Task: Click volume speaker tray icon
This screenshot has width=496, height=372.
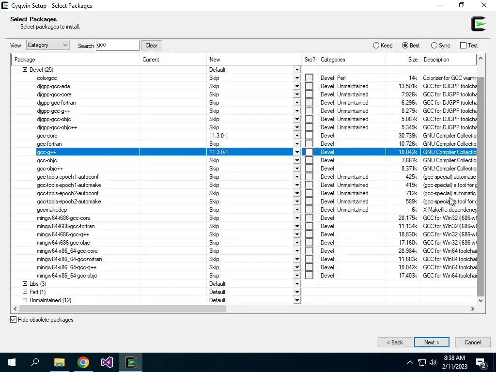Action: pyautogui.click(x=433, y=362)
